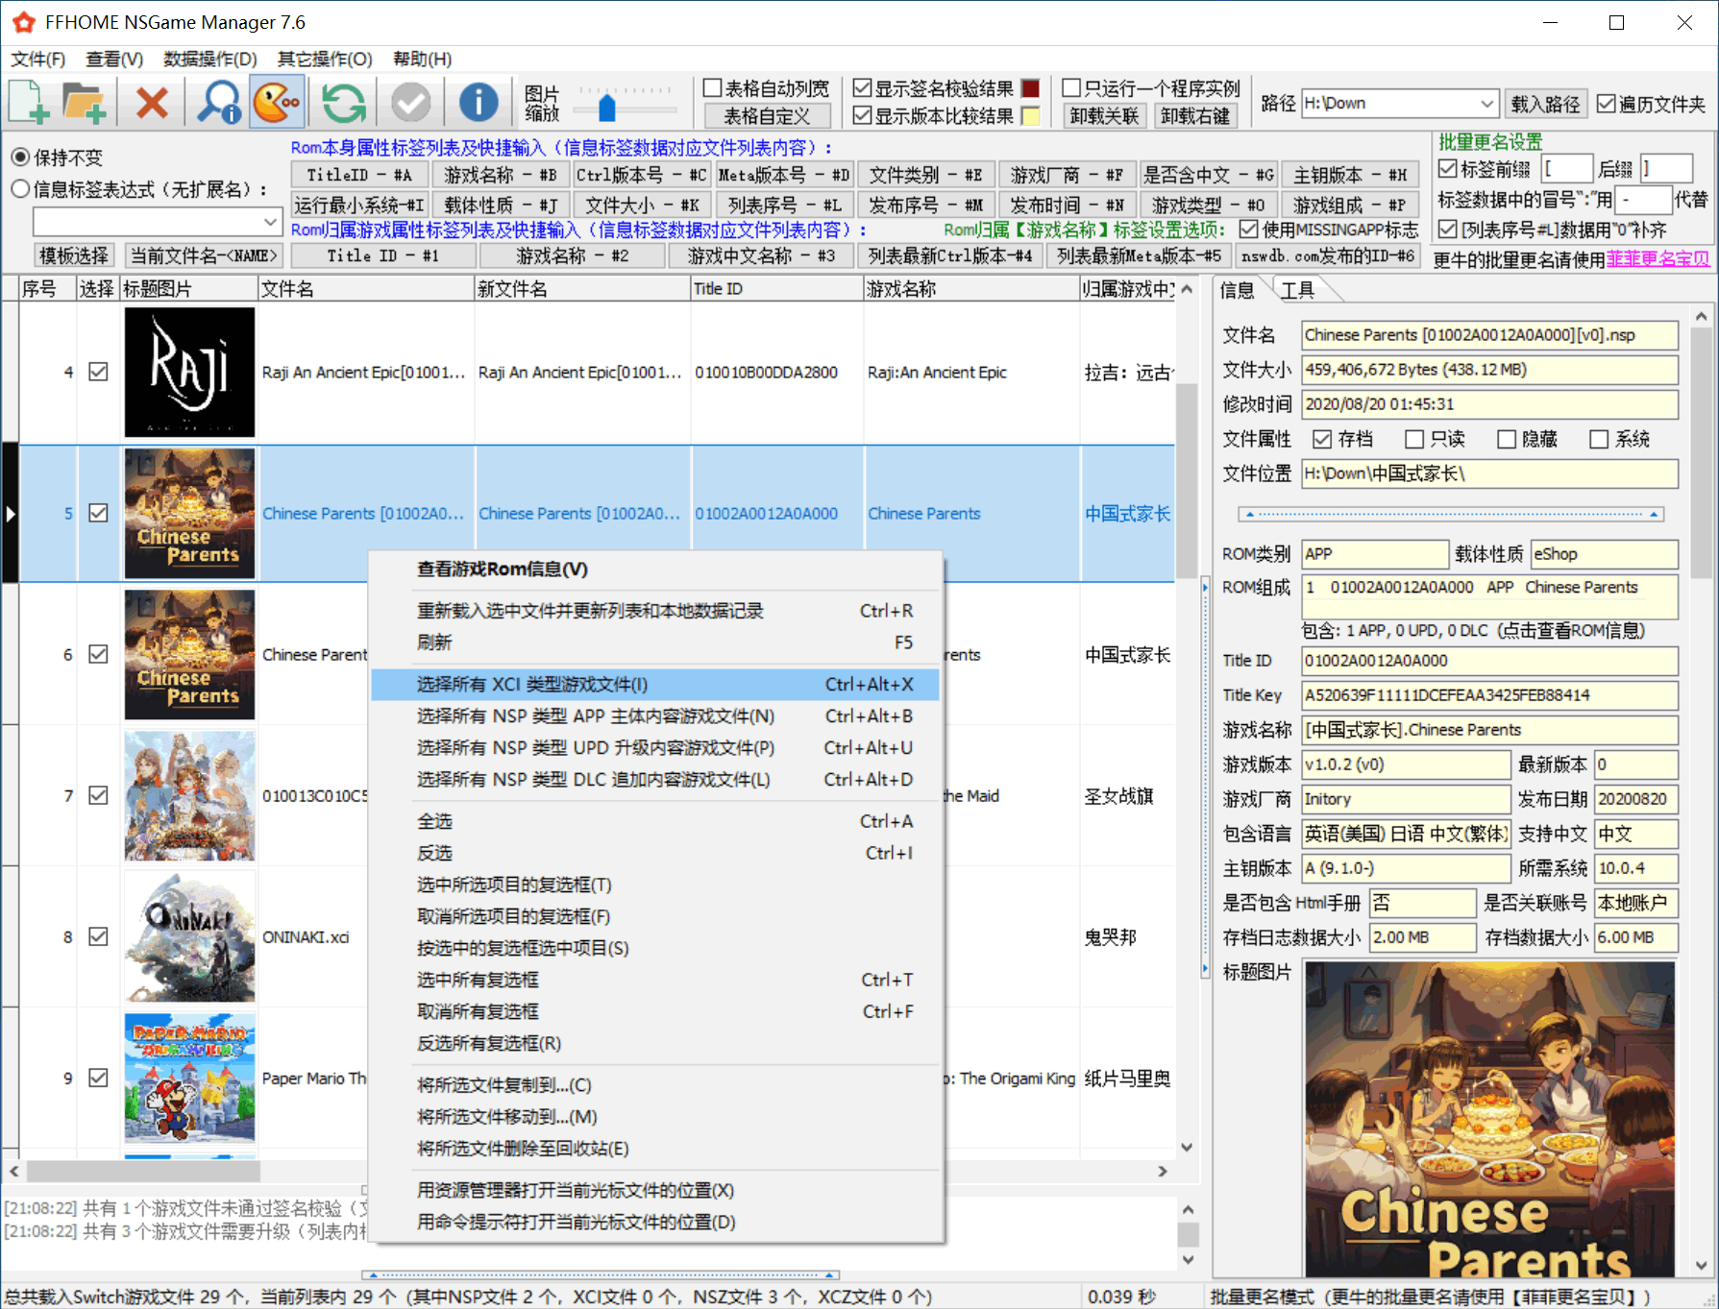The image size is (1719, 1309).
Task: Open the path H:\Down dropdown
Action: 1487,104
